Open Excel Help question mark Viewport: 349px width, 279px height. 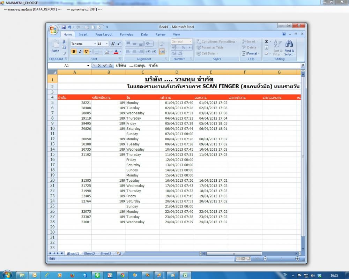(x=284, y=34)
